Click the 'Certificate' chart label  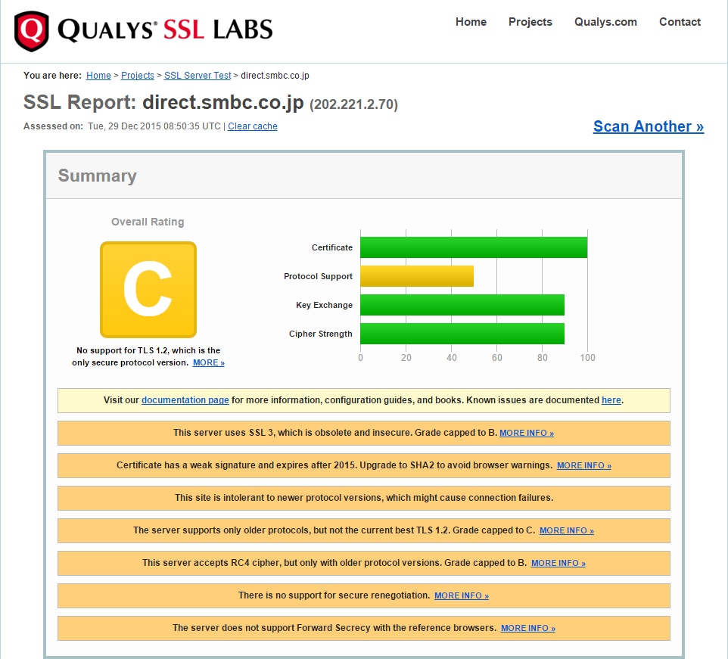pyautogui.click(x=332, y=247)
